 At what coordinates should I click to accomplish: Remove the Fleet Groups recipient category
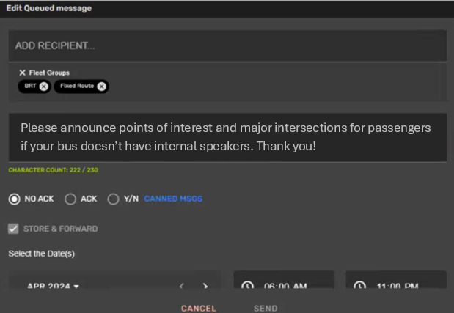point(22,73)
